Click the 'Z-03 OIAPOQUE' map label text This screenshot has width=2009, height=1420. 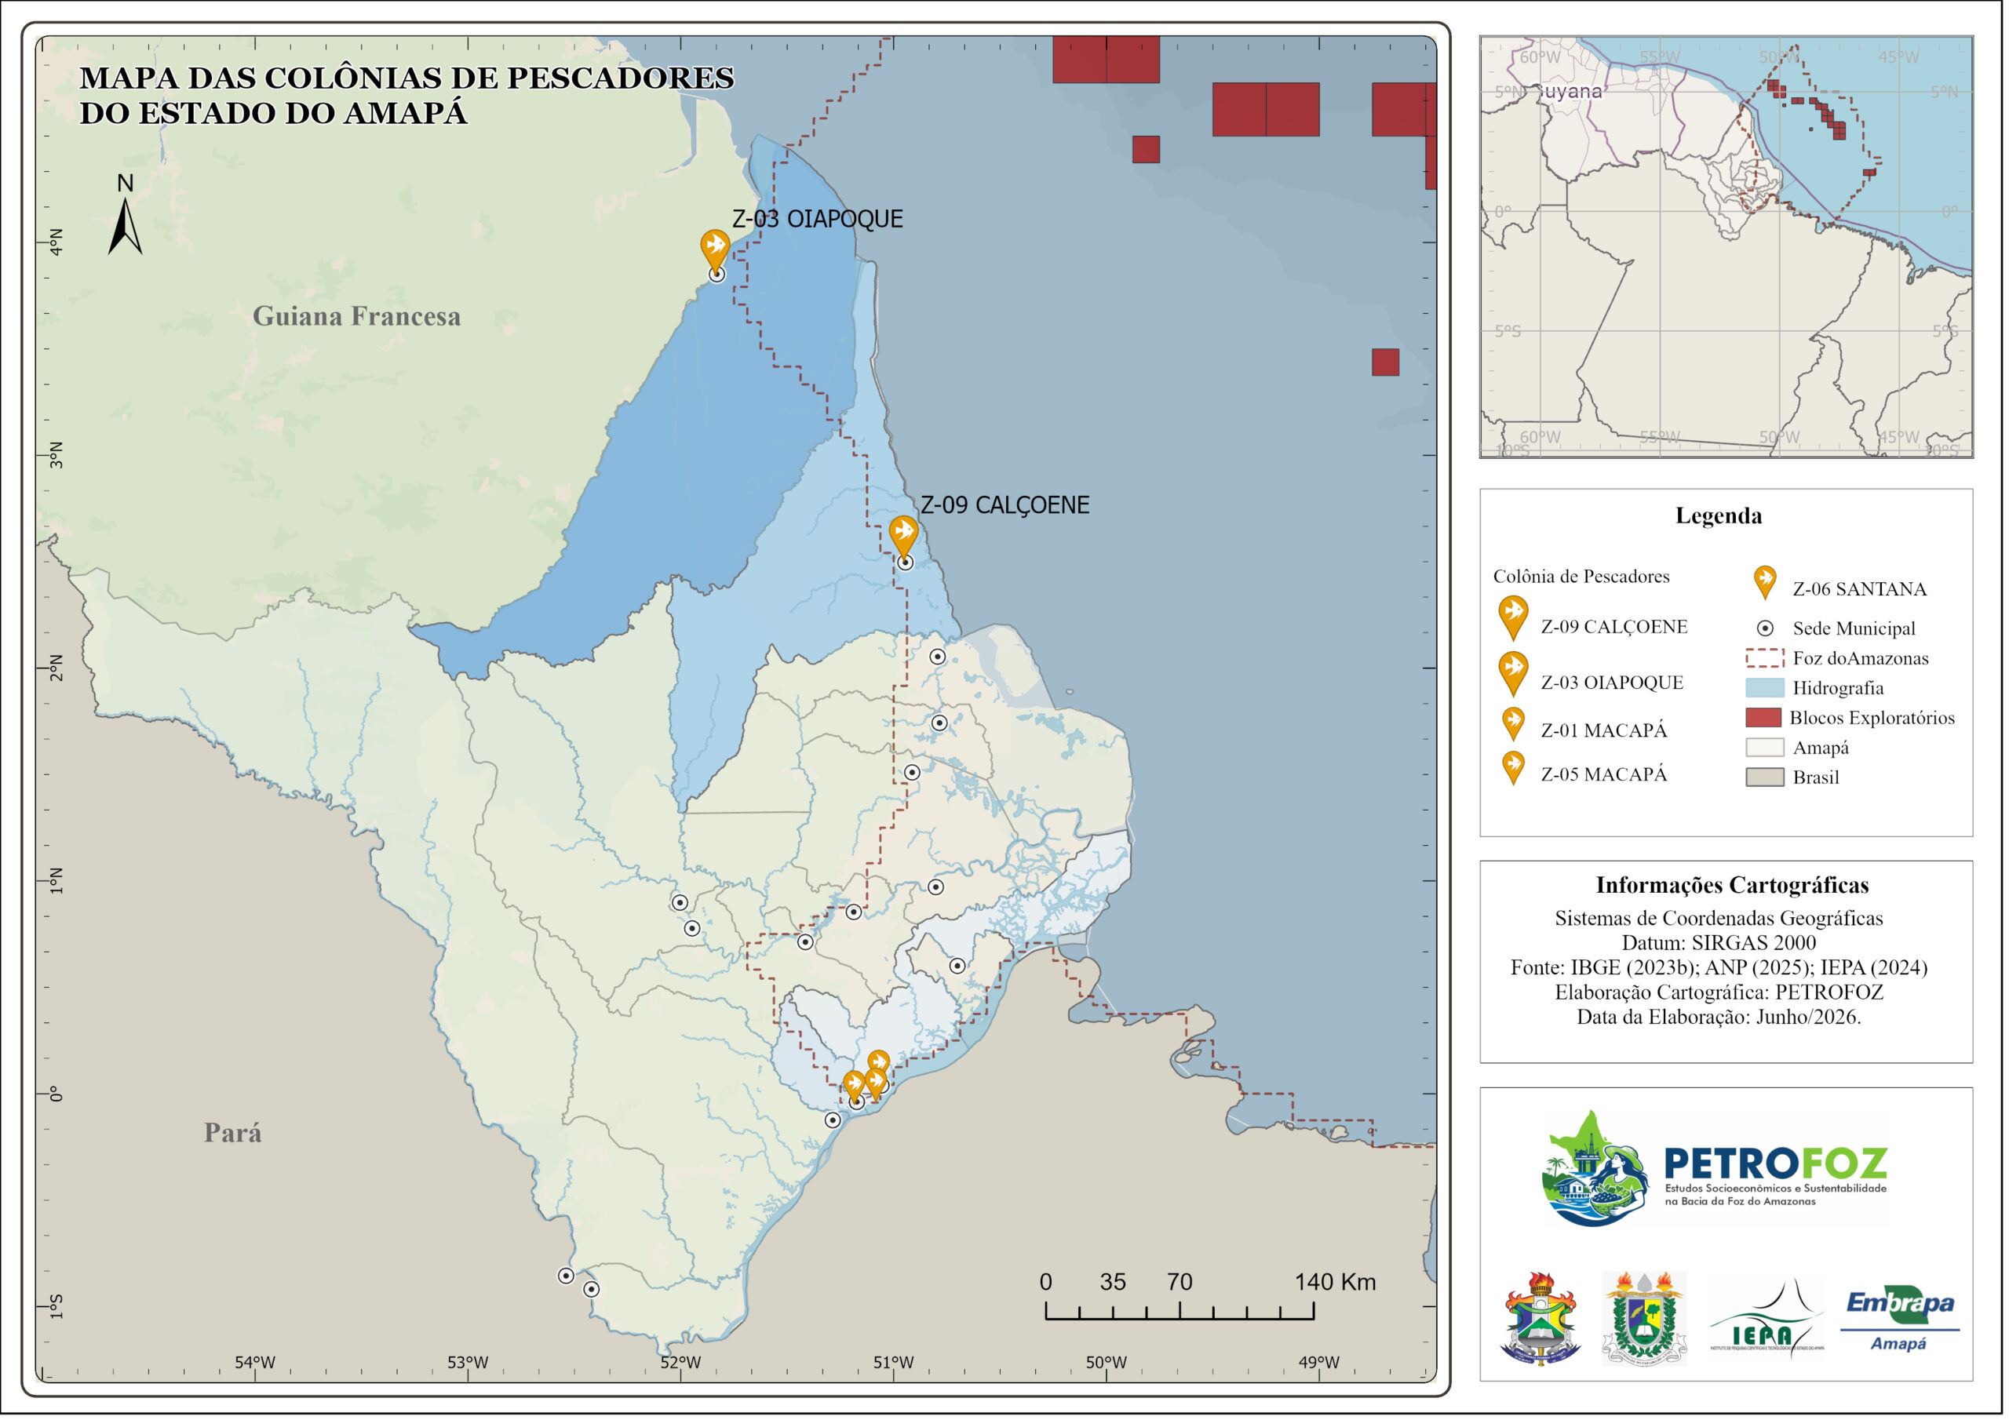pyautogui.click(x=819, y=219)
